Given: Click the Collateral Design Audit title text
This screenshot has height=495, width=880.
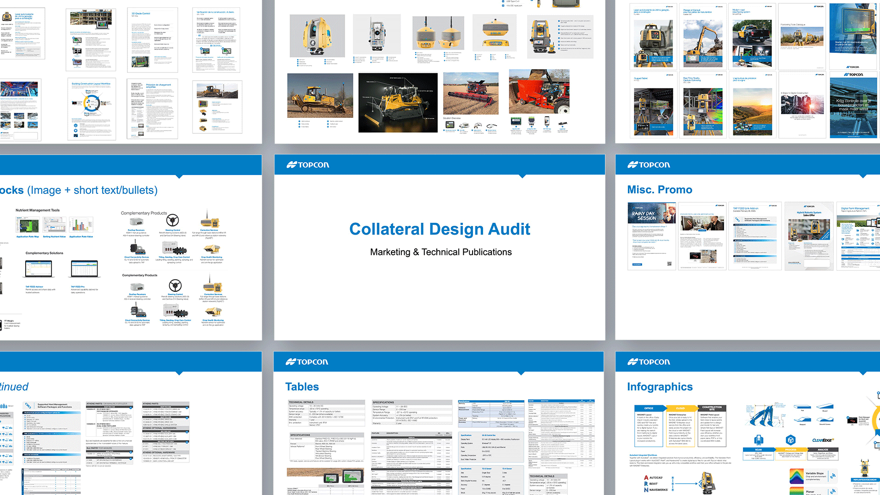Looking at the screenshot, I should (440, 229).
